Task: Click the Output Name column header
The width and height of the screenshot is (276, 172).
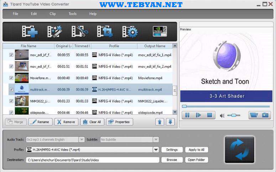Action: point(155,46)
